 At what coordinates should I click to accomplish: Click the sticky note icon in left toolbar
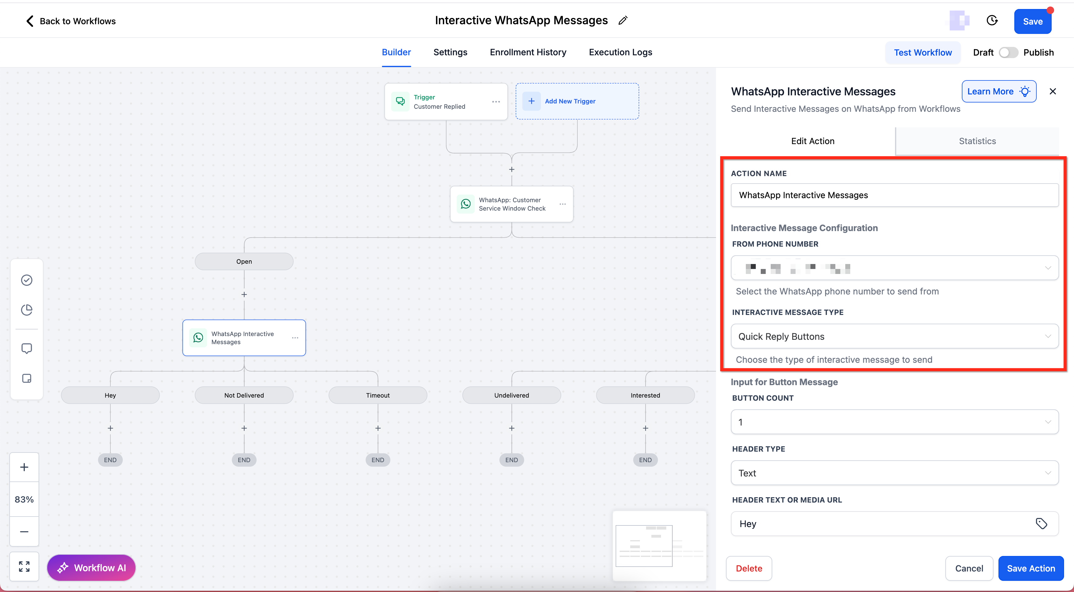click(27, 378)
